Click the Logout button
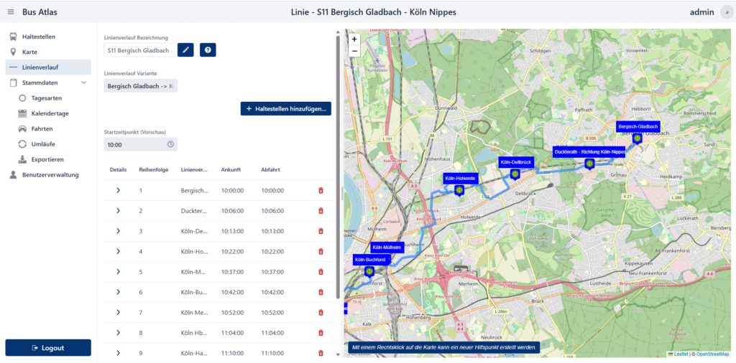The image size is (736, 363). (48, 348)
